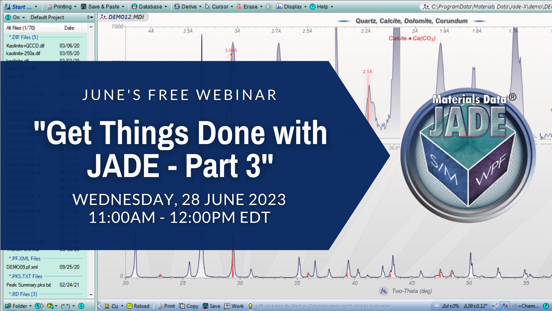
Task: Click the Calcite Ca(CO3) phase label
Action: 412,38
